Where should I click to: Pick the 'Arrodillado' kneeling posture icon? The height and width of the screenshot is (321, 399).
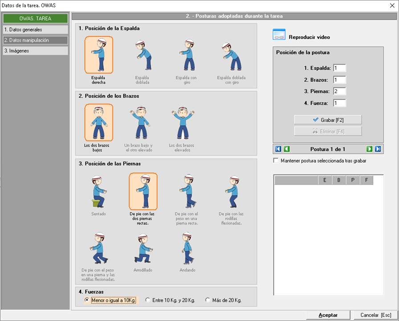(x=143, y=248)
